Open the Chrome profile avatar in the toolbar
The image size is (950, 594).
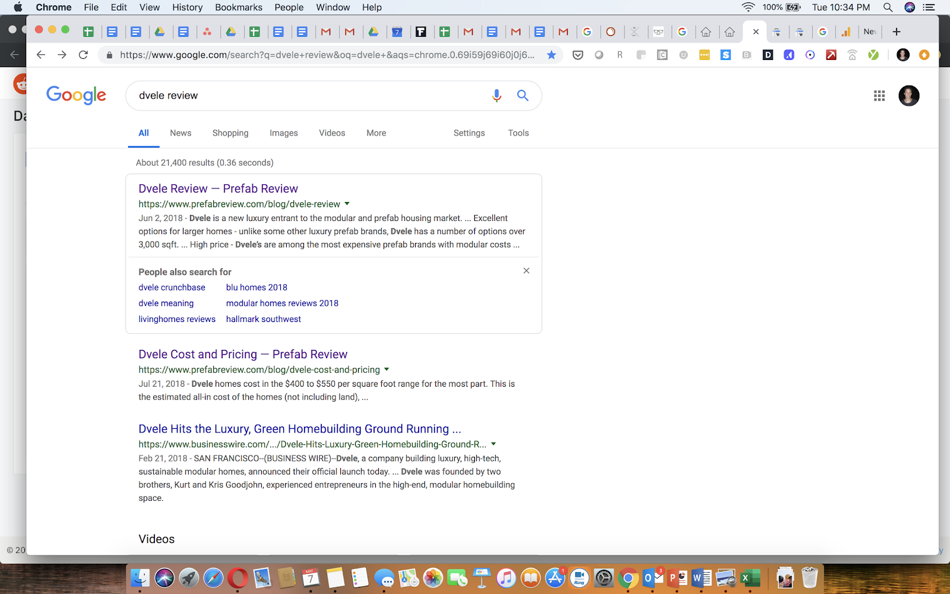903,55
